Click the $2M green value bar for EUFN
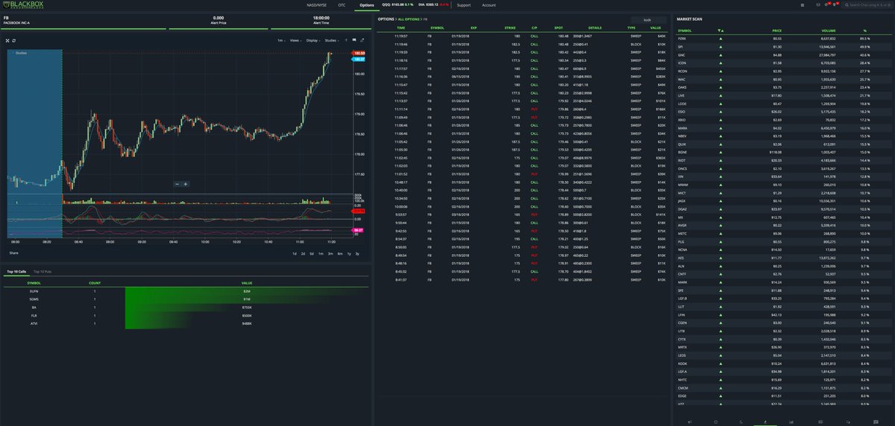 click(x=246, y=292)
